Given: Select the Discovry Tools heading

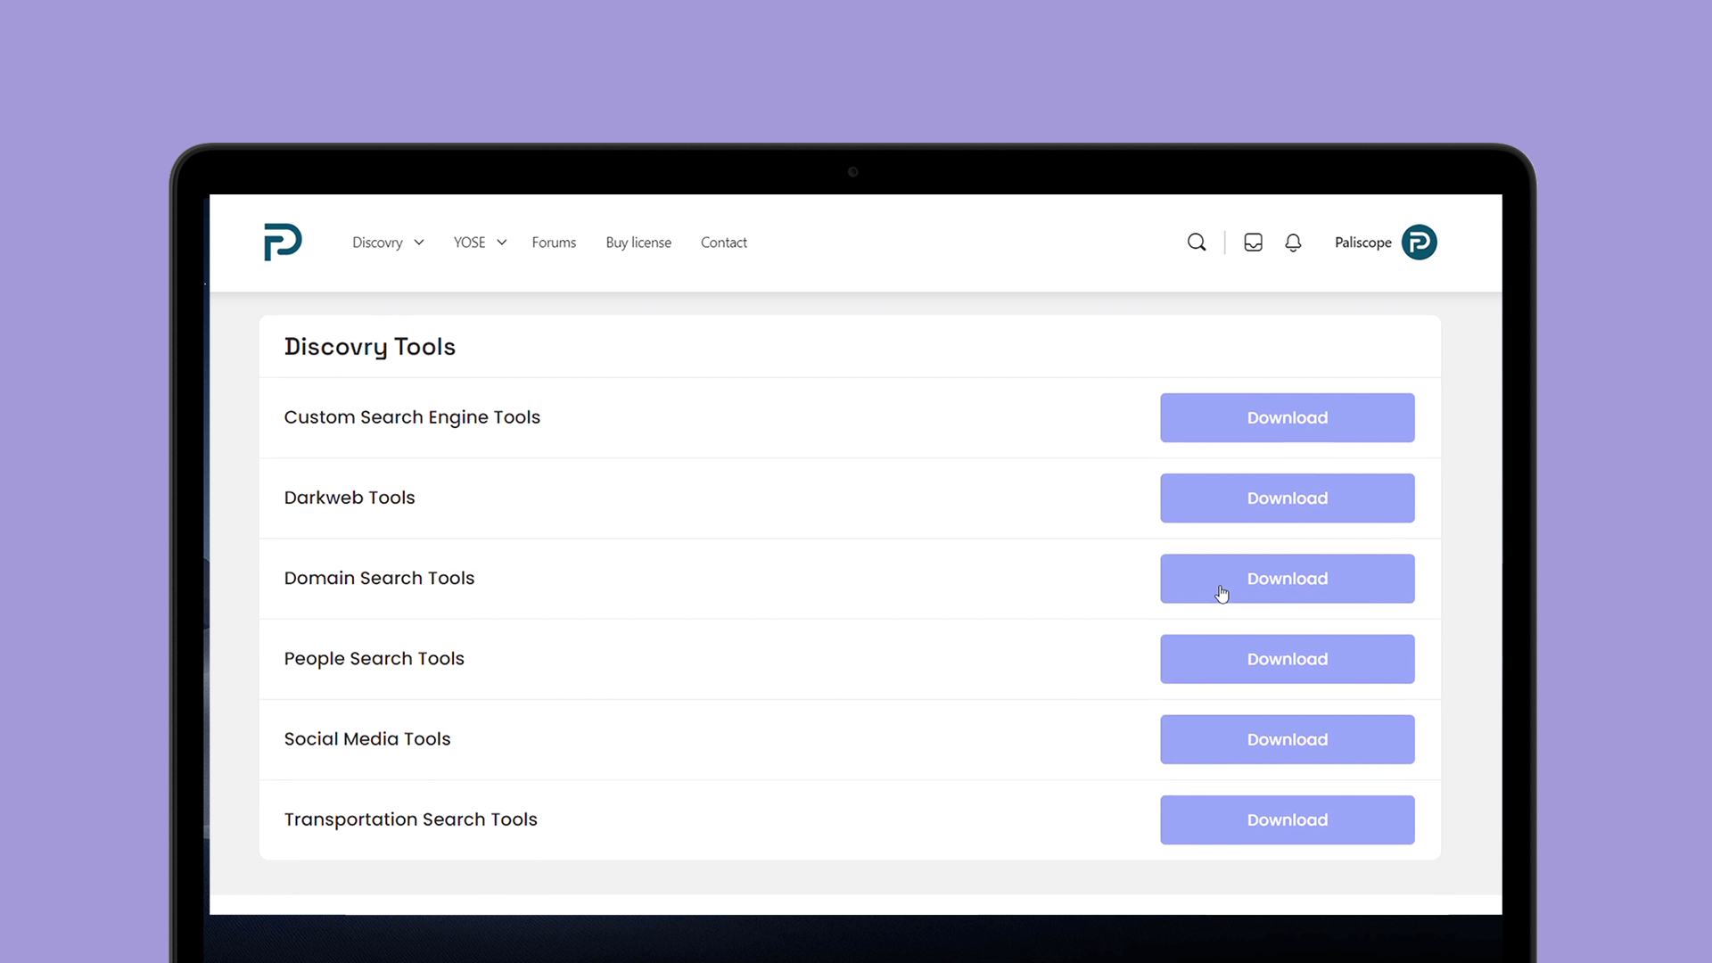Looking at the screenshot, I should click(369, 347).
